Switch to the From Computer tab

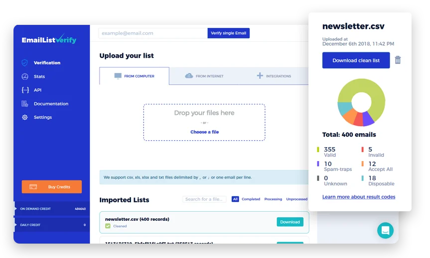135,76
